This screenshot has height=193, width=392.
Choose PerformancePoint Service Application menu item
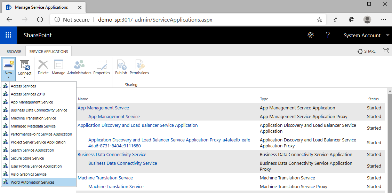tap(39, 134)
